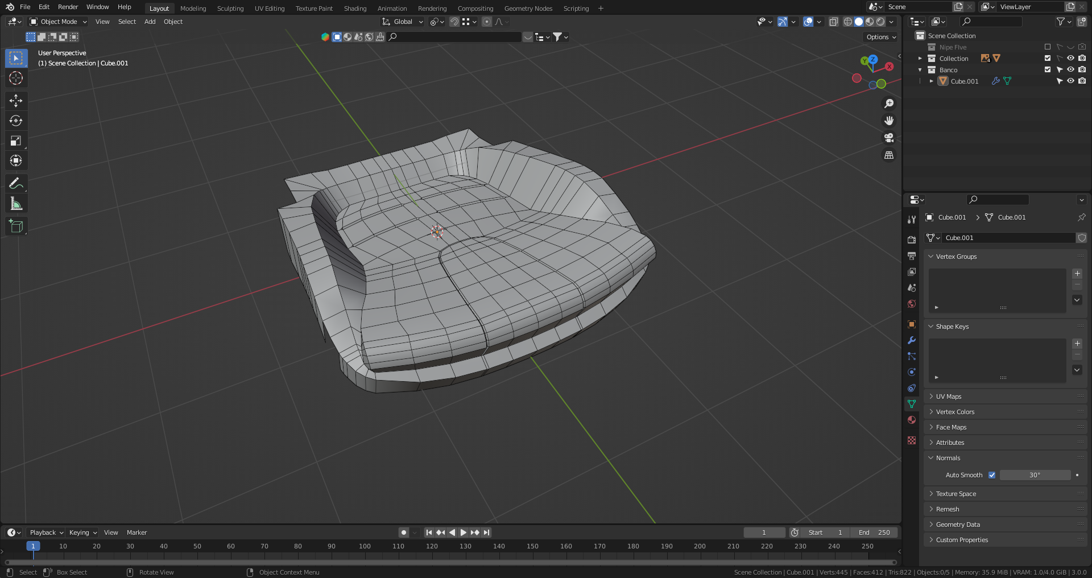This screenshot has height=578, width=1092.
Task: Click the Auto Smooth angle slider
Action: (x=1035, y=475)
